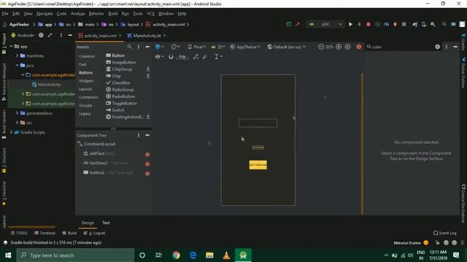This screenshot has height=262, width=467.
Task: Open the VLC icon in the taskbar
Action: [226, 255]
